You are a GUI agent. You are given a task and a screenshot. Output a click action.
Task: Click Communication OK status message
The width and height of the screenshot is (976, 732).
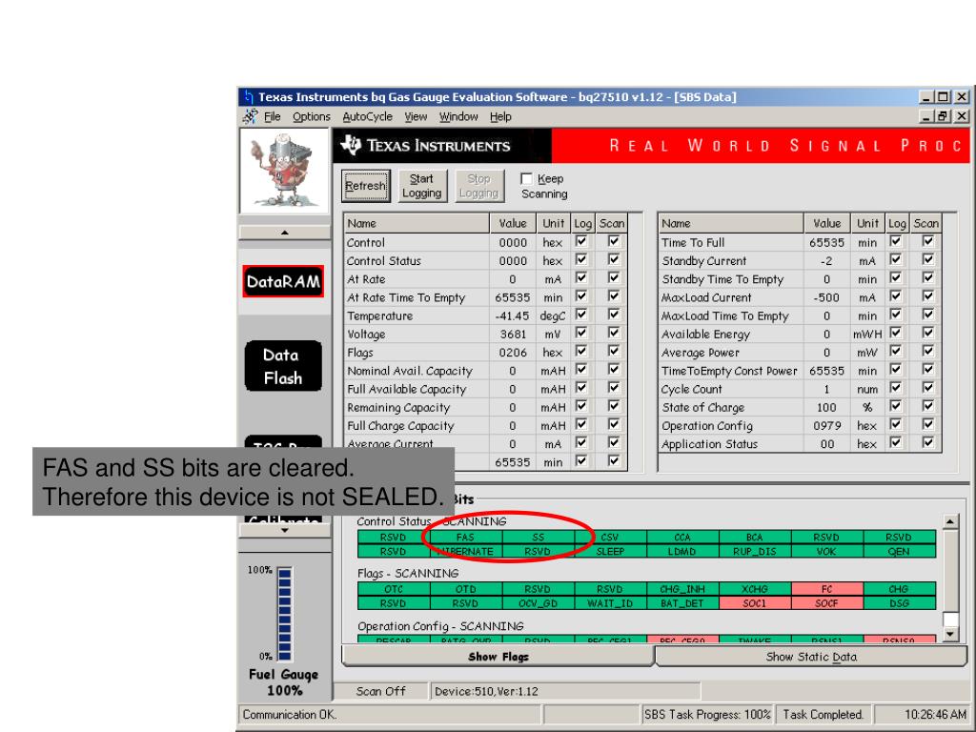coord(290,715)
